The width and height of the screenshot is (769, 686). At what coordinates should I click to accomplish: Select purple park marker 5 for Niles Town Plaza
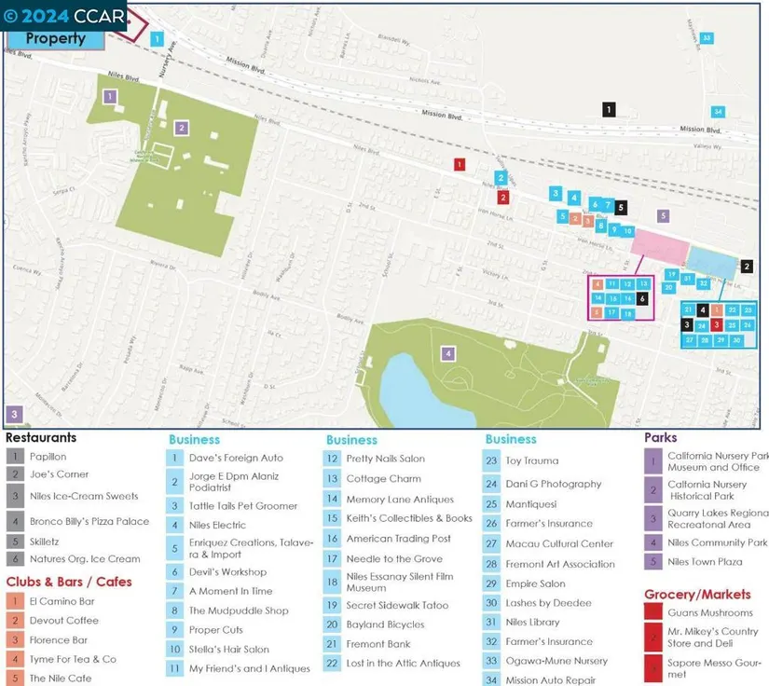[x=664, y=216]
